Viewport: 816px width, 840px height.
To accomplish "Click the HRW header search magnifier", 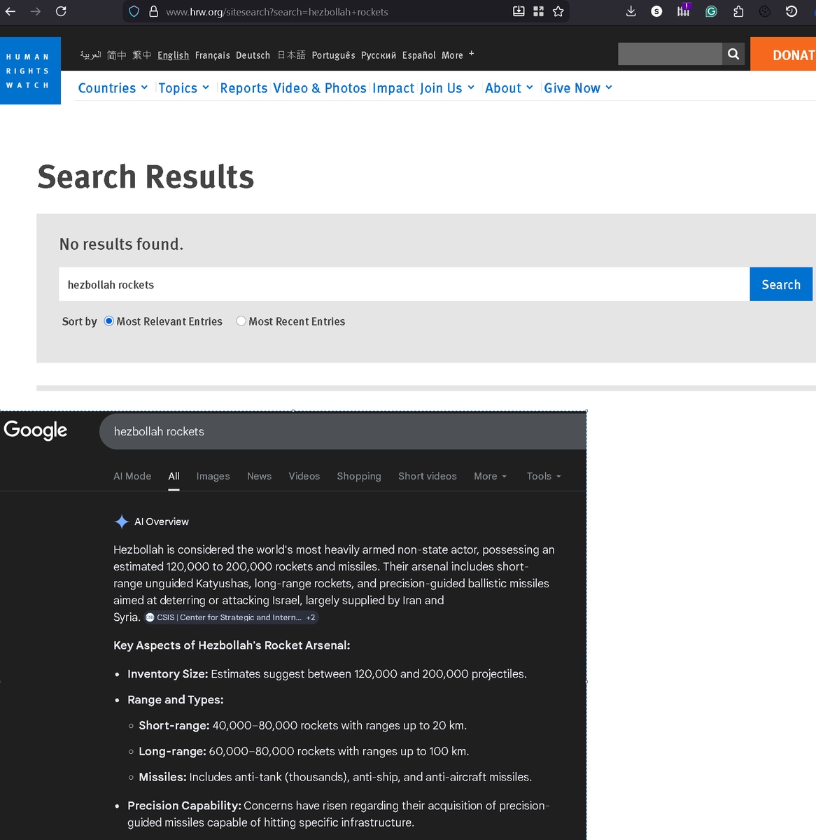I will coord(733,54).
